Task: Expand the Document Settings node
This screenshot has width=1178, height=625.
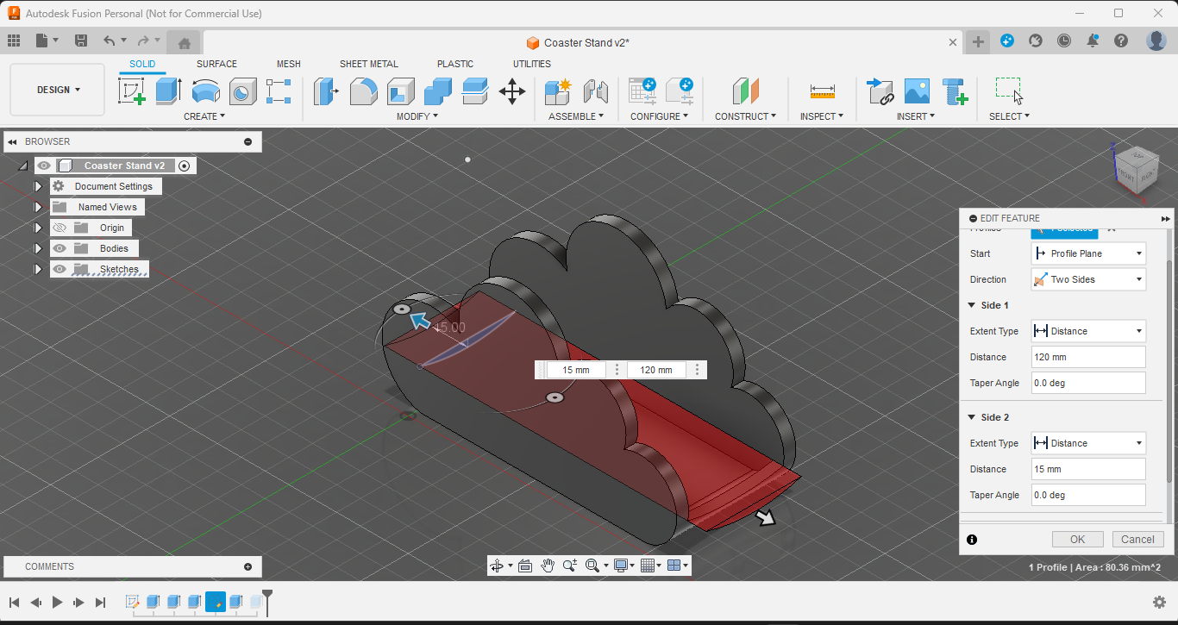Action: point(38,186)
